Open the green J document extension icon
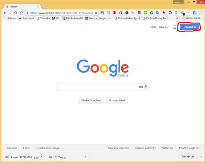This screenshot has width=206, height=163. coord(176,13)
